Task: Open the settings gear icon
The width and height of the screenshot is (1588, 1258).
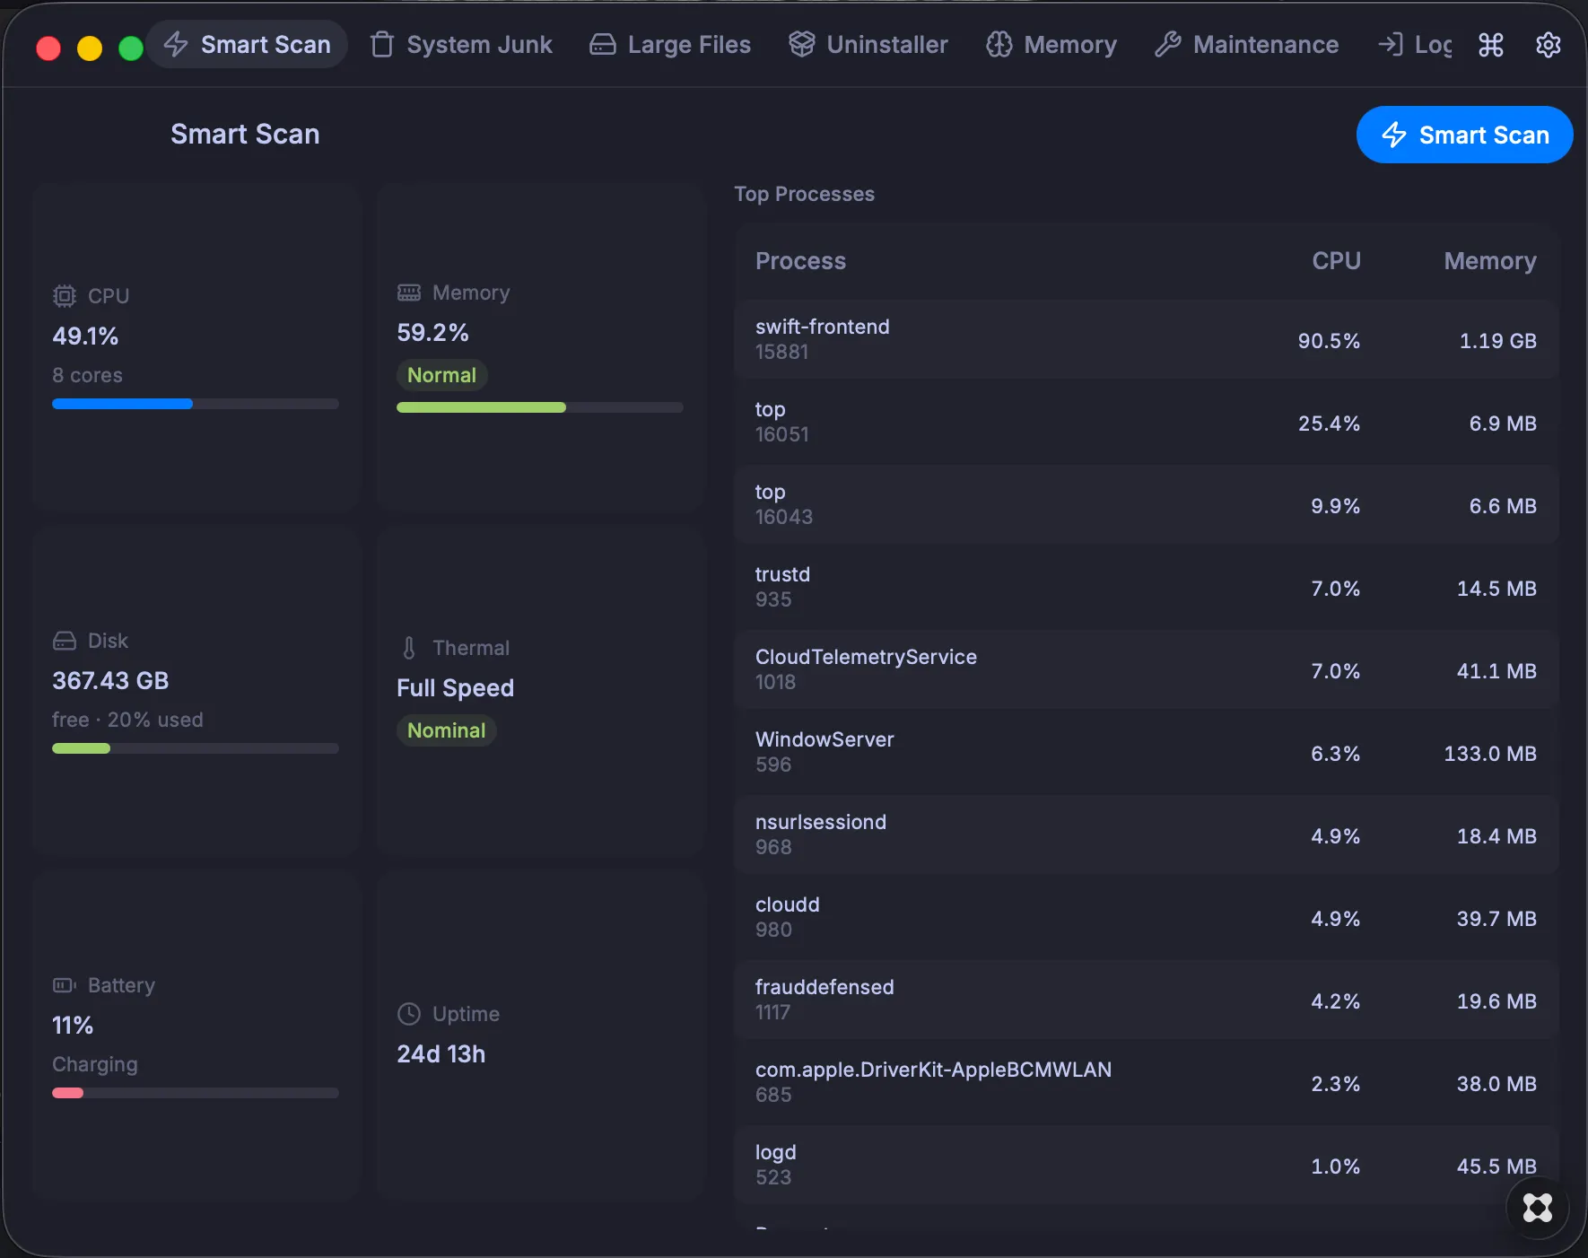Action: pos(1549,45)
